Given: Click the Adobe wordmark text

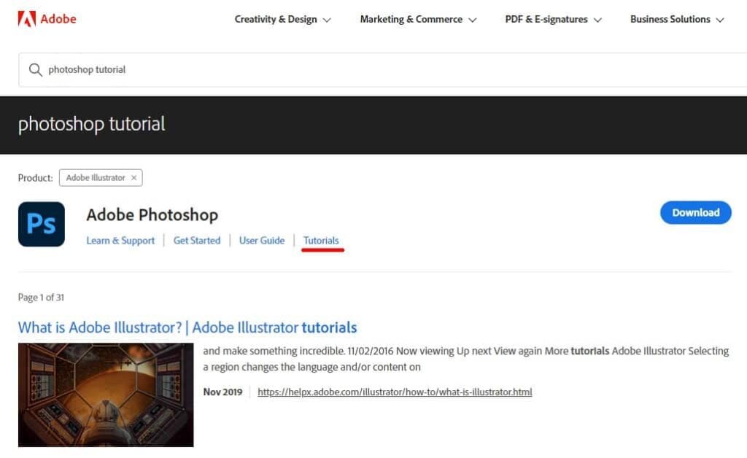Looking at the screenshot, I should [x=58, y=19].
